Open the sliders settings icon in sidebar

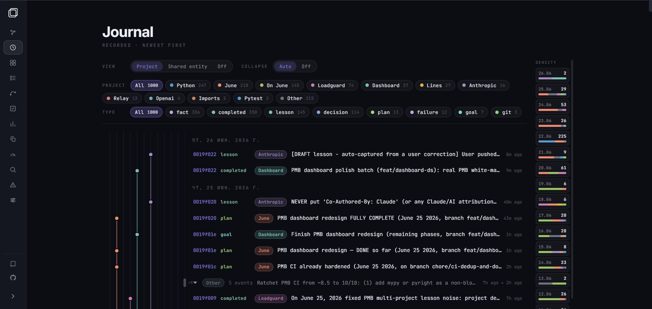coord(13,200)
